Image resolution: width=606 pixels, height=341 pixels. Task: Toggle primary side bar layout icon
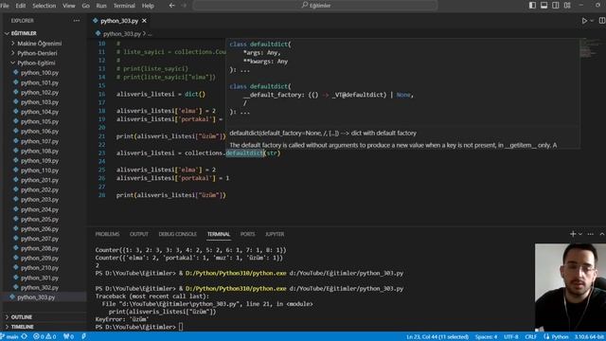(532, 6)
